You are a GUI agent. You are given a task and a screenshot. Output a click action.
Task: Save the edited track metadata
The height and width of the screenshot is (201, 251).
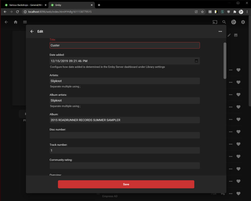point(126,184)
